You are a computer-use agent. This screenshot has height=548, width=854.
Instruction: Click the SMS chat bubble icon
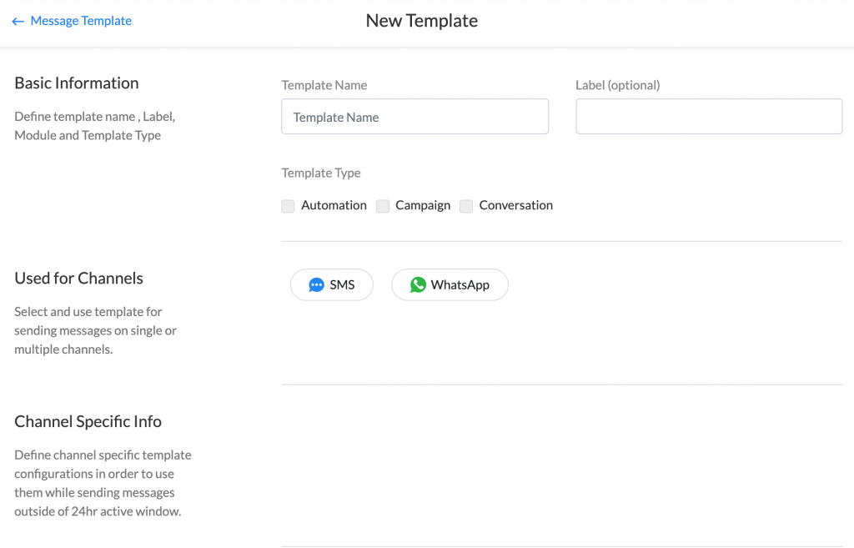click(316, 285)
